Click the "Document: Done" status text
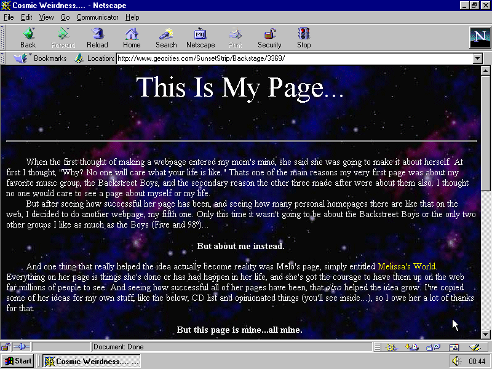The width and height of the screenshot is (492, 369). (118, 347)
